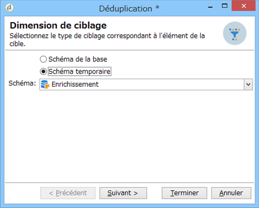
Task: Click the disabled Précédent button
Action: (68, 193)
